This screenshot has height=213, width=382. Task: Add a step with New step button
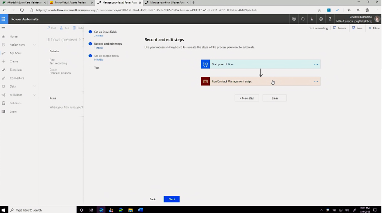[x=247, y=98]
